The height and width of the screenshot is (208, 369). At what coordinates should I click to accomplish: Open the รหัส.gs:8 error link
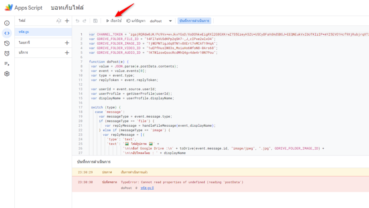[147, 188]
